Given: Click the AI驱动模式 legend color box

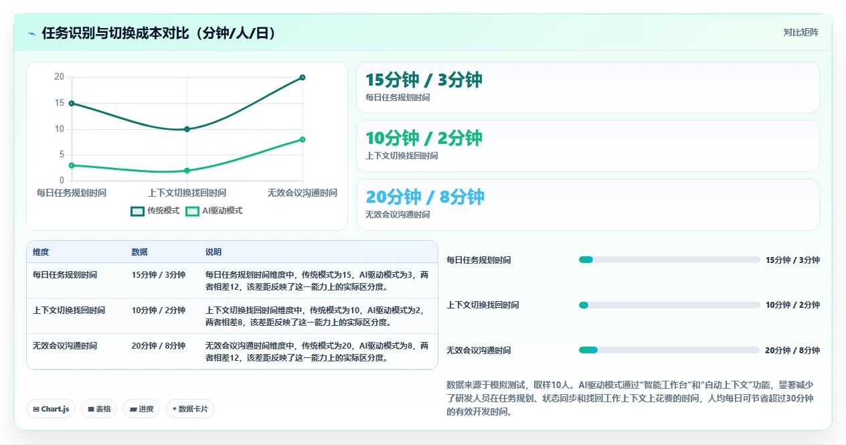Looking at the screenshot, I should point(192,211).
